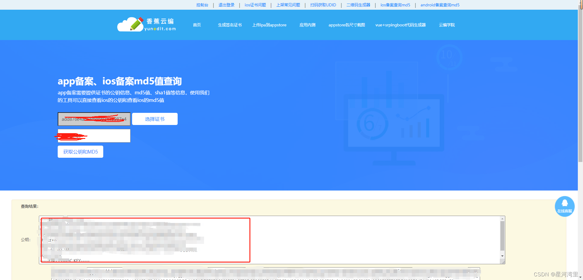This screenshot has height=280, width=583.
Task: Visit the 云编学院 section
Action: 446,25
